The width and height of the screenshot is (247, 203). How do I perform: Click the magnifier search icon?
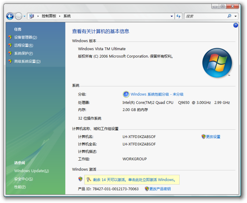point(229,16)
